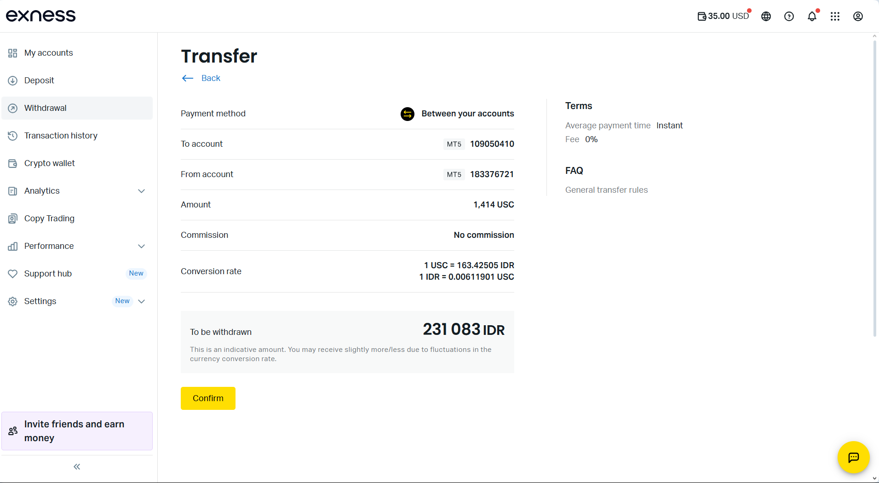This screenshot has width=879, height=483.
Task: Click the Performance bar chart icon
Action: coord(12,246)
